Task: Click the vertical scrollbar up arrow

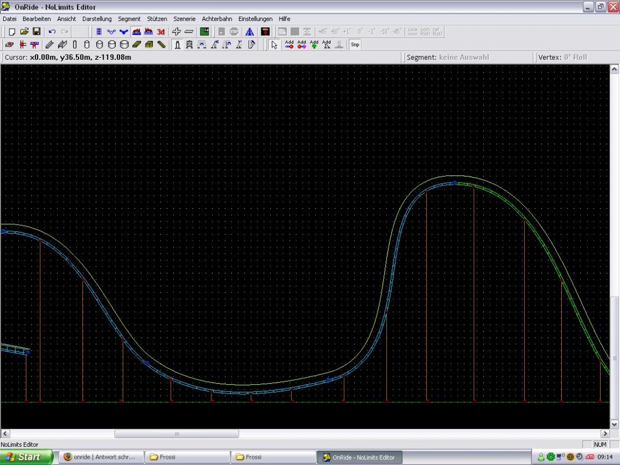Action: [x=614, y=69]
